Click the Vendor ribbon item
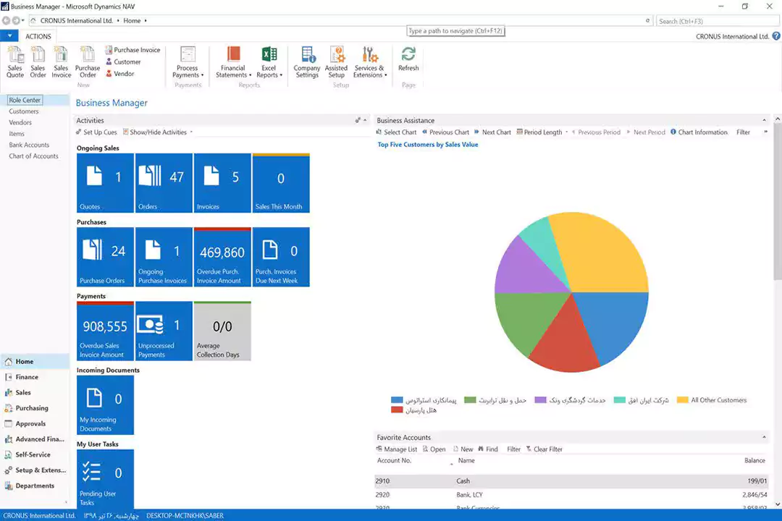 [x=120, y=73]
